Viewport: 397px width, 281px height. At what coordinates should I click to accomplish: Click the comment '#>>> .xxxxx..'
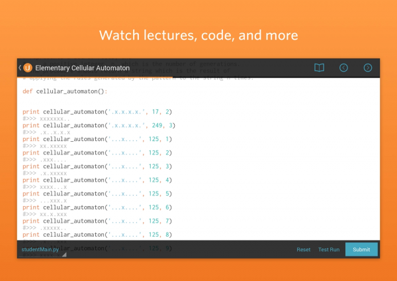click(x=44, y=228)
